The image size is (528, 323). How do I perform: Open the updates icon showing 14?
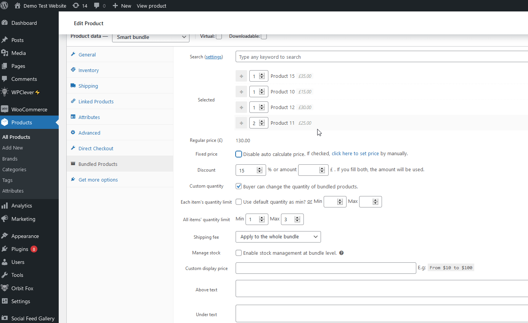(76, 6)
